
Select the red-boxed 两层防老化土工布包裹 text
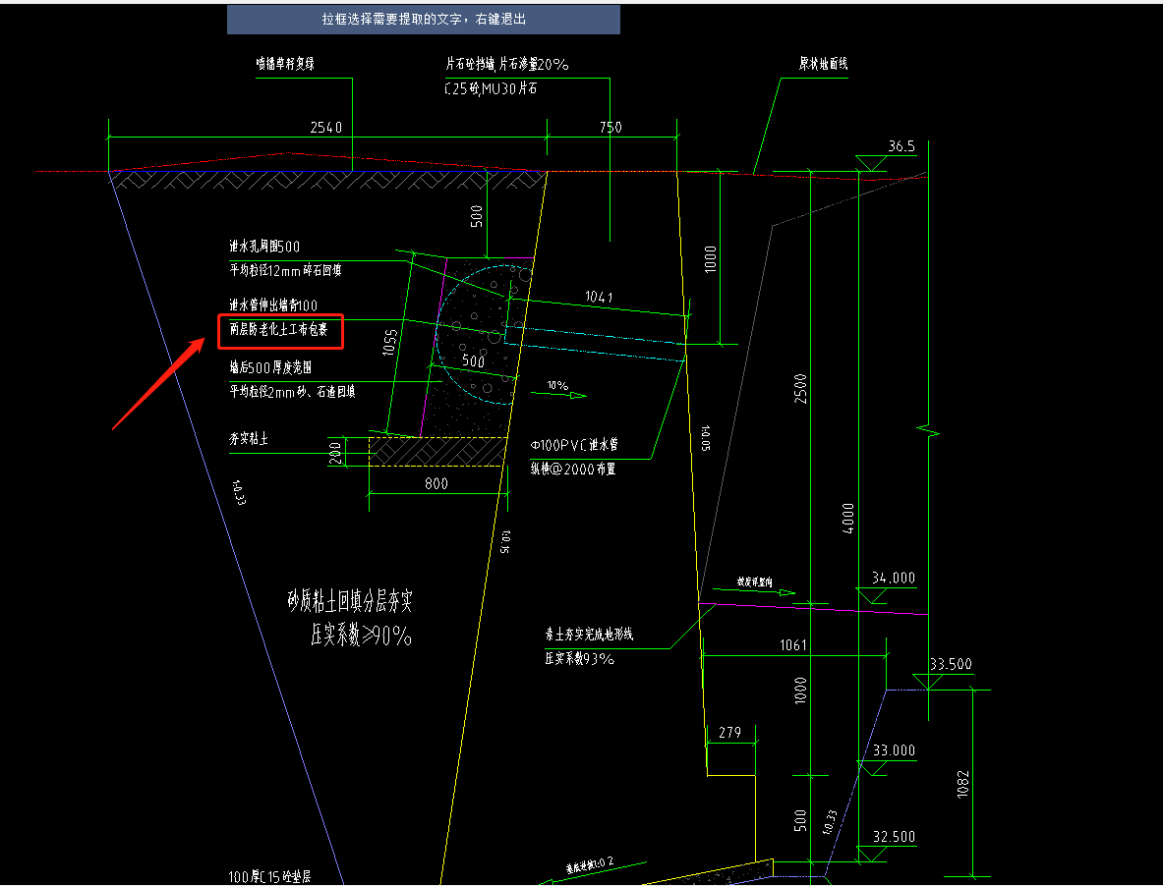pos(280,330)
